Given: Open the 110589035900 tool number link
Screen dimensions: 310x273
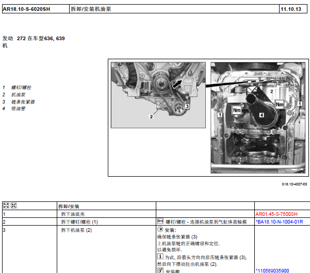Looking at the screenshot, I should click(x=272, y=270).
